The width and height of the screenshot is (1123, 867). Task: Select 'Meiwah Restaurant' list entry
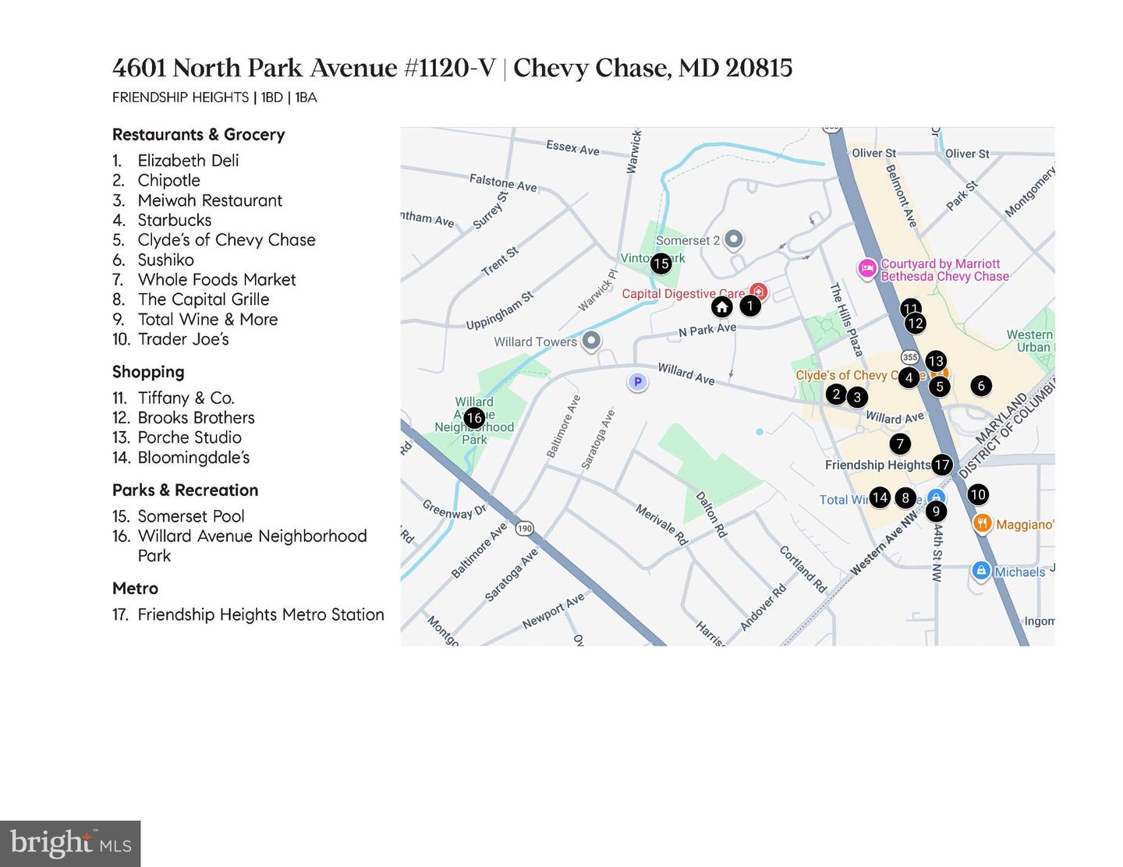210,200
